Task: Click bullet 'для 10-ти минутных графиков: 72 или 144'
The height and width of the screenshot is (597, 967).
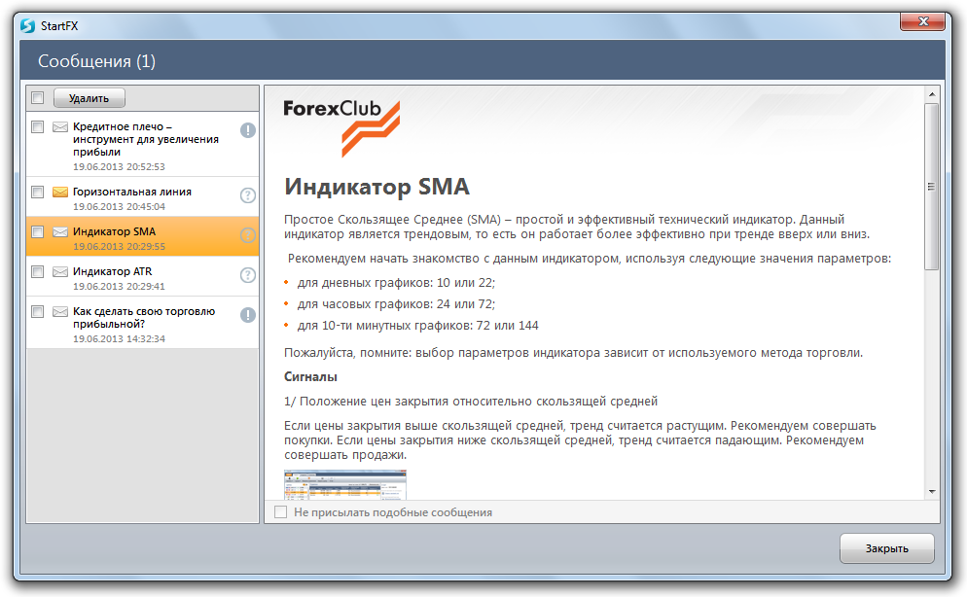Action: point(417,326)
